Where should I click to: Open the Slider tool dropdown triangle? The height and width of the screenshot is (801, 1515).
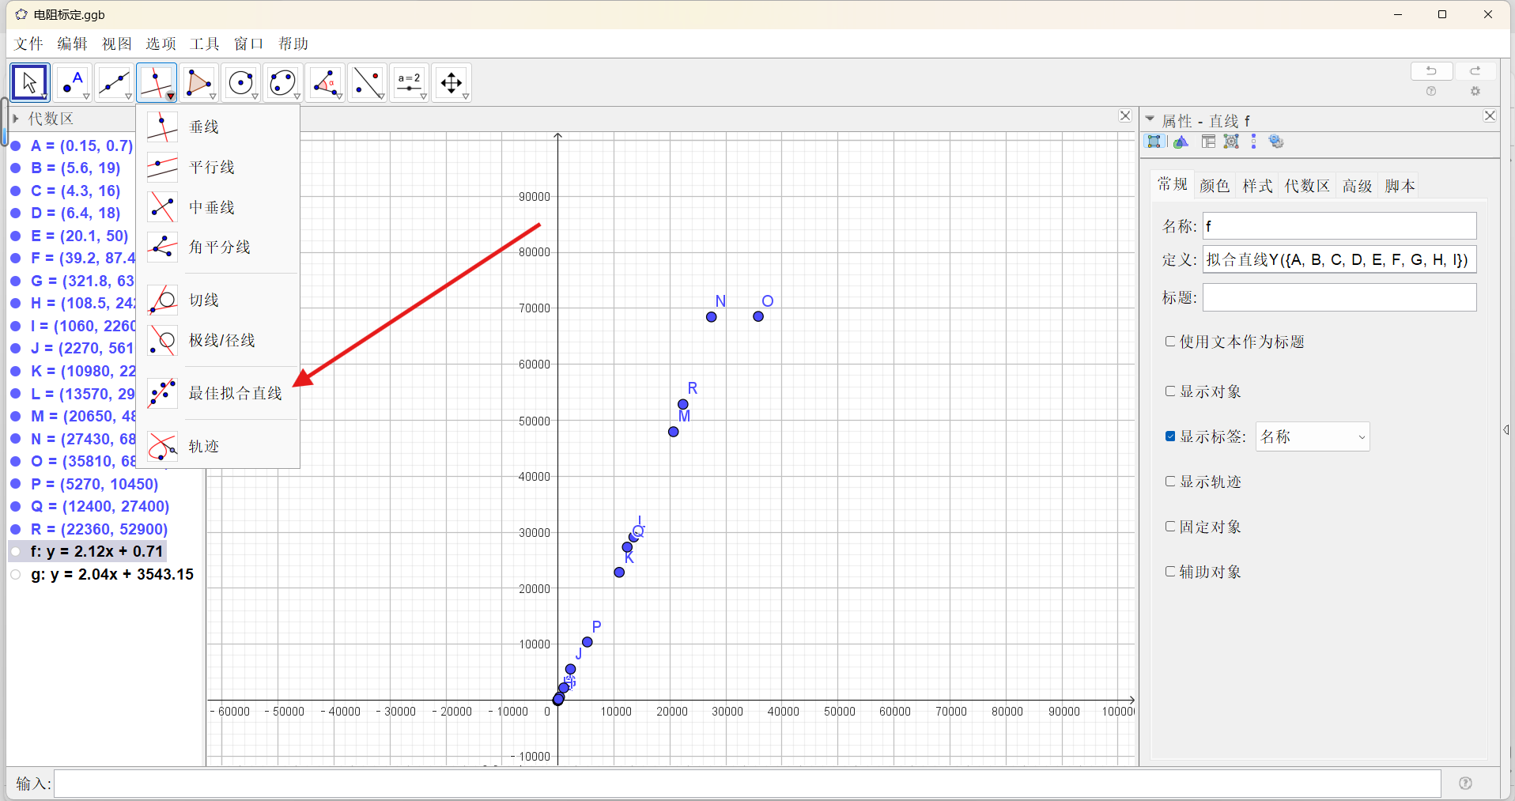[x=424, y=96]
